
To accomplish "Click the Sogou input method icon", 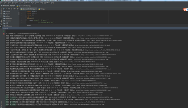I will pyautogui.click(x=185, y=9).
